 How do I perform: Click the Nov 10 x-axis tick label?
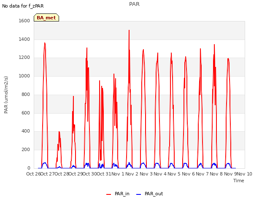pos(245,174)
